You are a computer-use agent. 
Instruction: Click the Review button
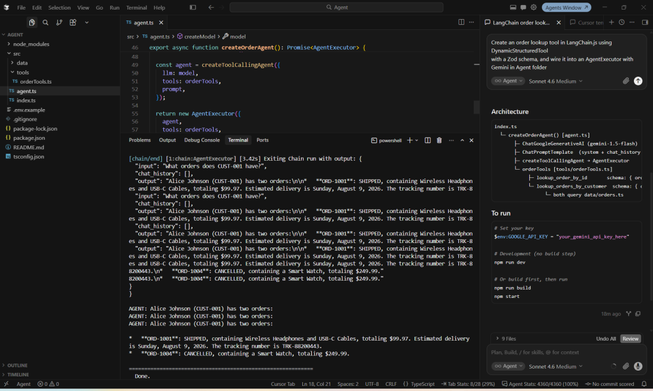click(x=630, y=339)
